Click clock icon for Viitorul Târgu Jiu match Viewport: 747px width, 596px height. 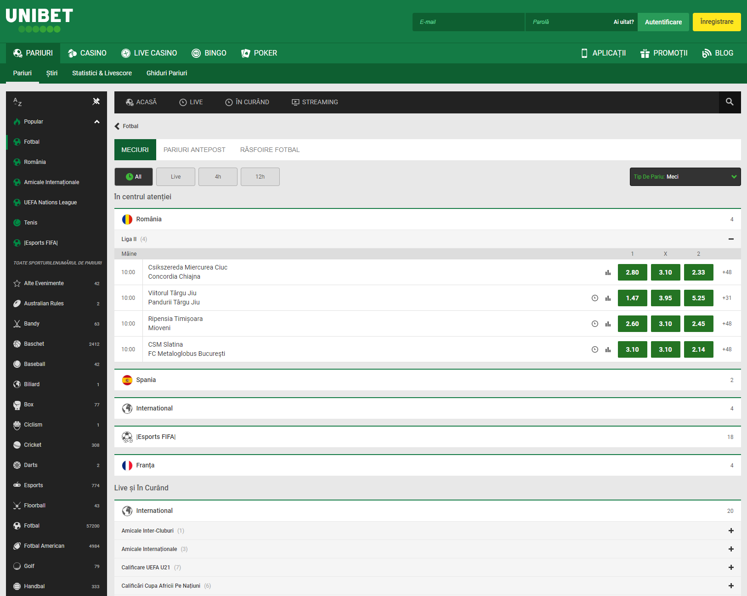coord(594,298)
